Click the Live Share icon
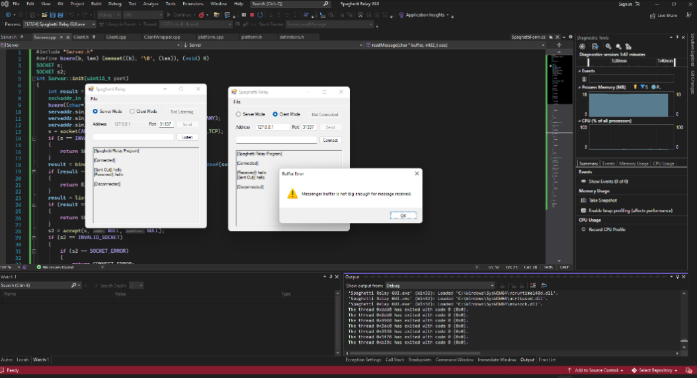697x378 pixels. [x=653, y=16]
